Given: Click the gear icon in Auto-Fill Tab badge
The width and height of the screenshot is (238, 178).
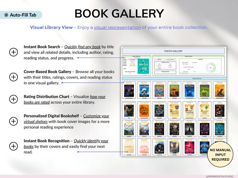Looking at the screenshot, I should coord(6,15).
